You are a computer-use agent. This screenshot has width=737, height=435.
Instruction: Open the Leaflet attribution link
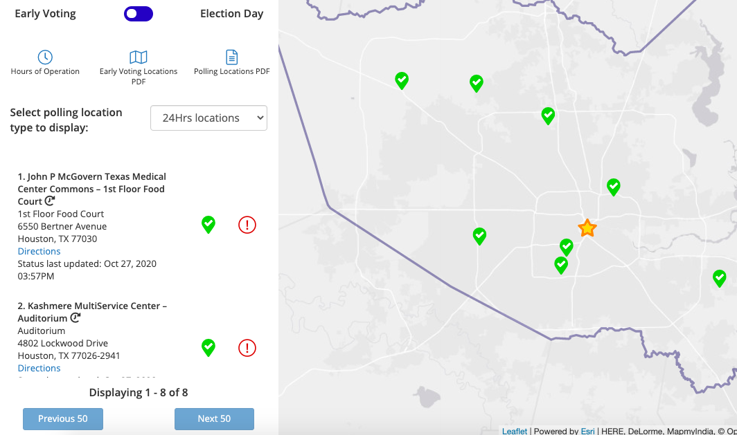coord(514,431)
